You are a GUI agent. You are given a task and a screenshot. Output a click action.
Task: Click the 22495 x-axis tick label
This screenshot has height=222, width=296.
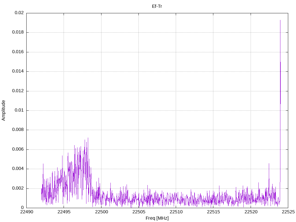click(64, 212)
